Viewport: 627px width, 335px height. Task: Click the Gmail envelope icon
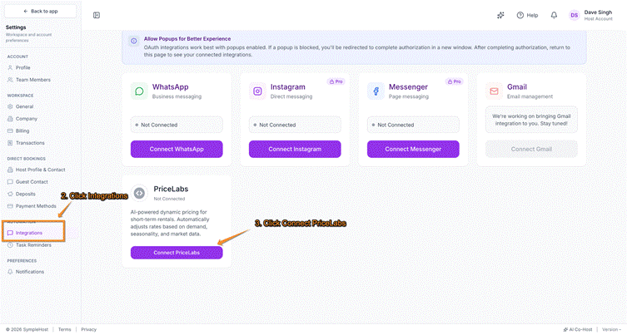coord(495,91)
